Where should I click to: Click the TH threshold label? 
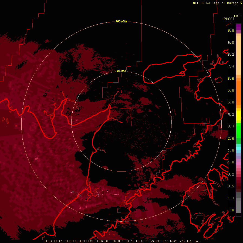(232, 210)
